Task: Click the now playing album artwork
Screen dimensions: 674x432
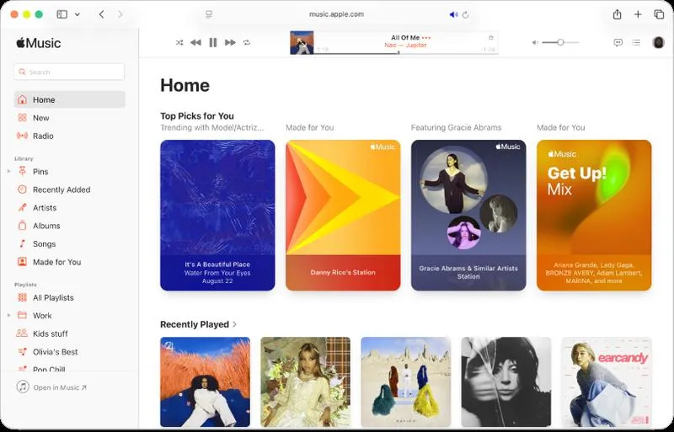Action: pos(302,43)
